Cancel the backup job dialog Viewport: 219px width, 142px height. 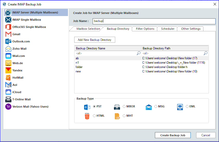206,135
